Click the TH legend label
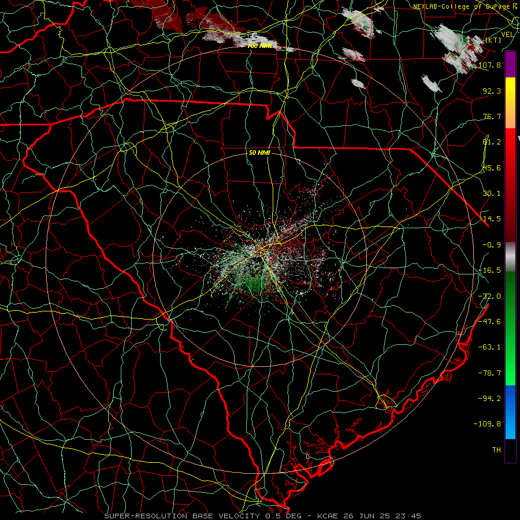 [496, 450]
